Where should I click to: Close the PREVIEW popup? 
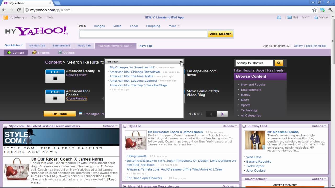[x=181, y=62]
